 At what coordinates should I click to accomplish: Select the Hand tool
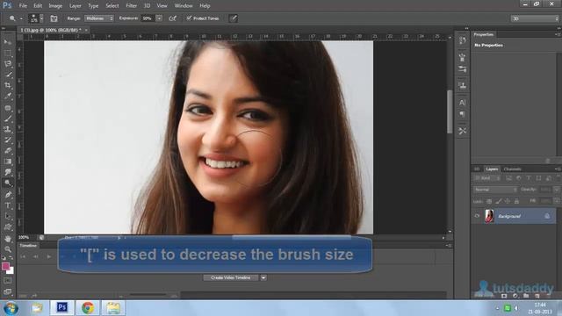[8, 239]
